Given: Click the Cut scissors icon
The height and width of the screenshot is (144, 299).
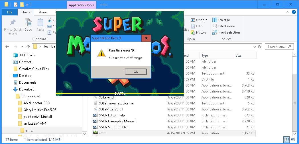Looking at the screenshot, I should (50, 20).
